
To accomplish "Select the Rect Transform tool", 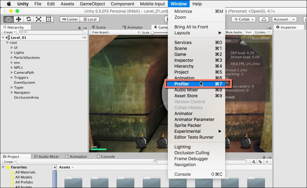I will coord(48,19).
